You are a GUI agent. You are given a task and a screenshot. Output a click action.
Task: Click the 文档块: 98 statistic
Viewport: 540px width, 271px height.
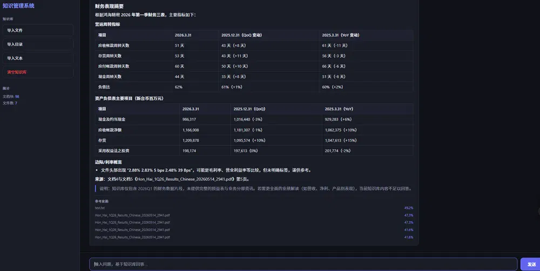point(11,97)
